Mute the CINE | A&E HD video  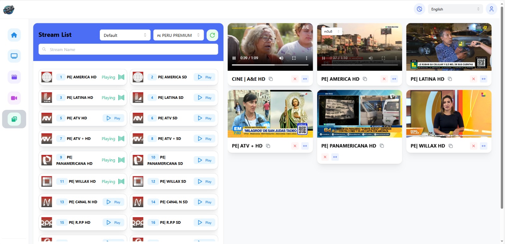click(281, 58)
